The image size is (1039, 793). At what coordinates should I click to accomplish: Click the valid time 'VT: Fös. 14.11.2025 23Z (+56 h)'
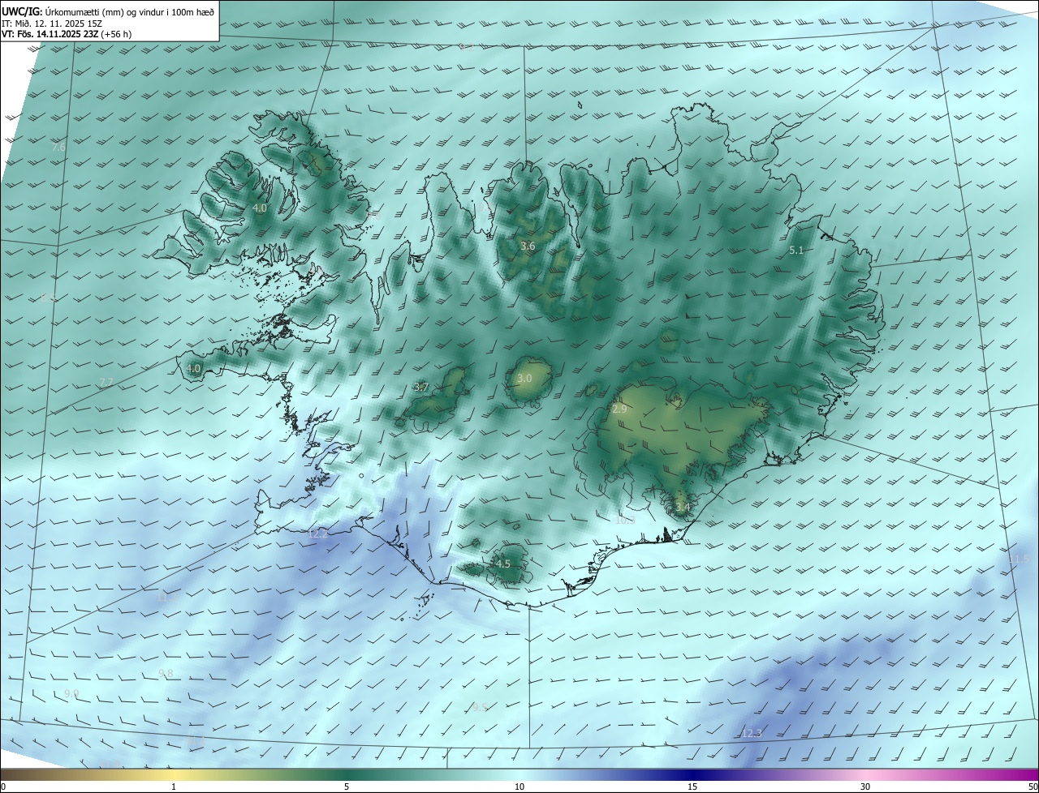coord(67,34)
